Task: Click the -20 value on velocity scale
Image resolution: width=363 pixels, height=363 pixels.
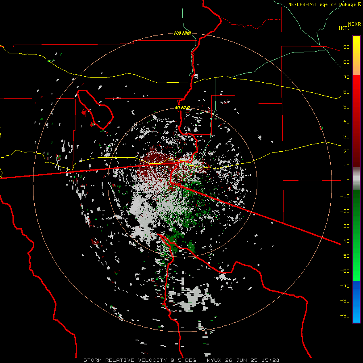Action: [x=345, y=211]
